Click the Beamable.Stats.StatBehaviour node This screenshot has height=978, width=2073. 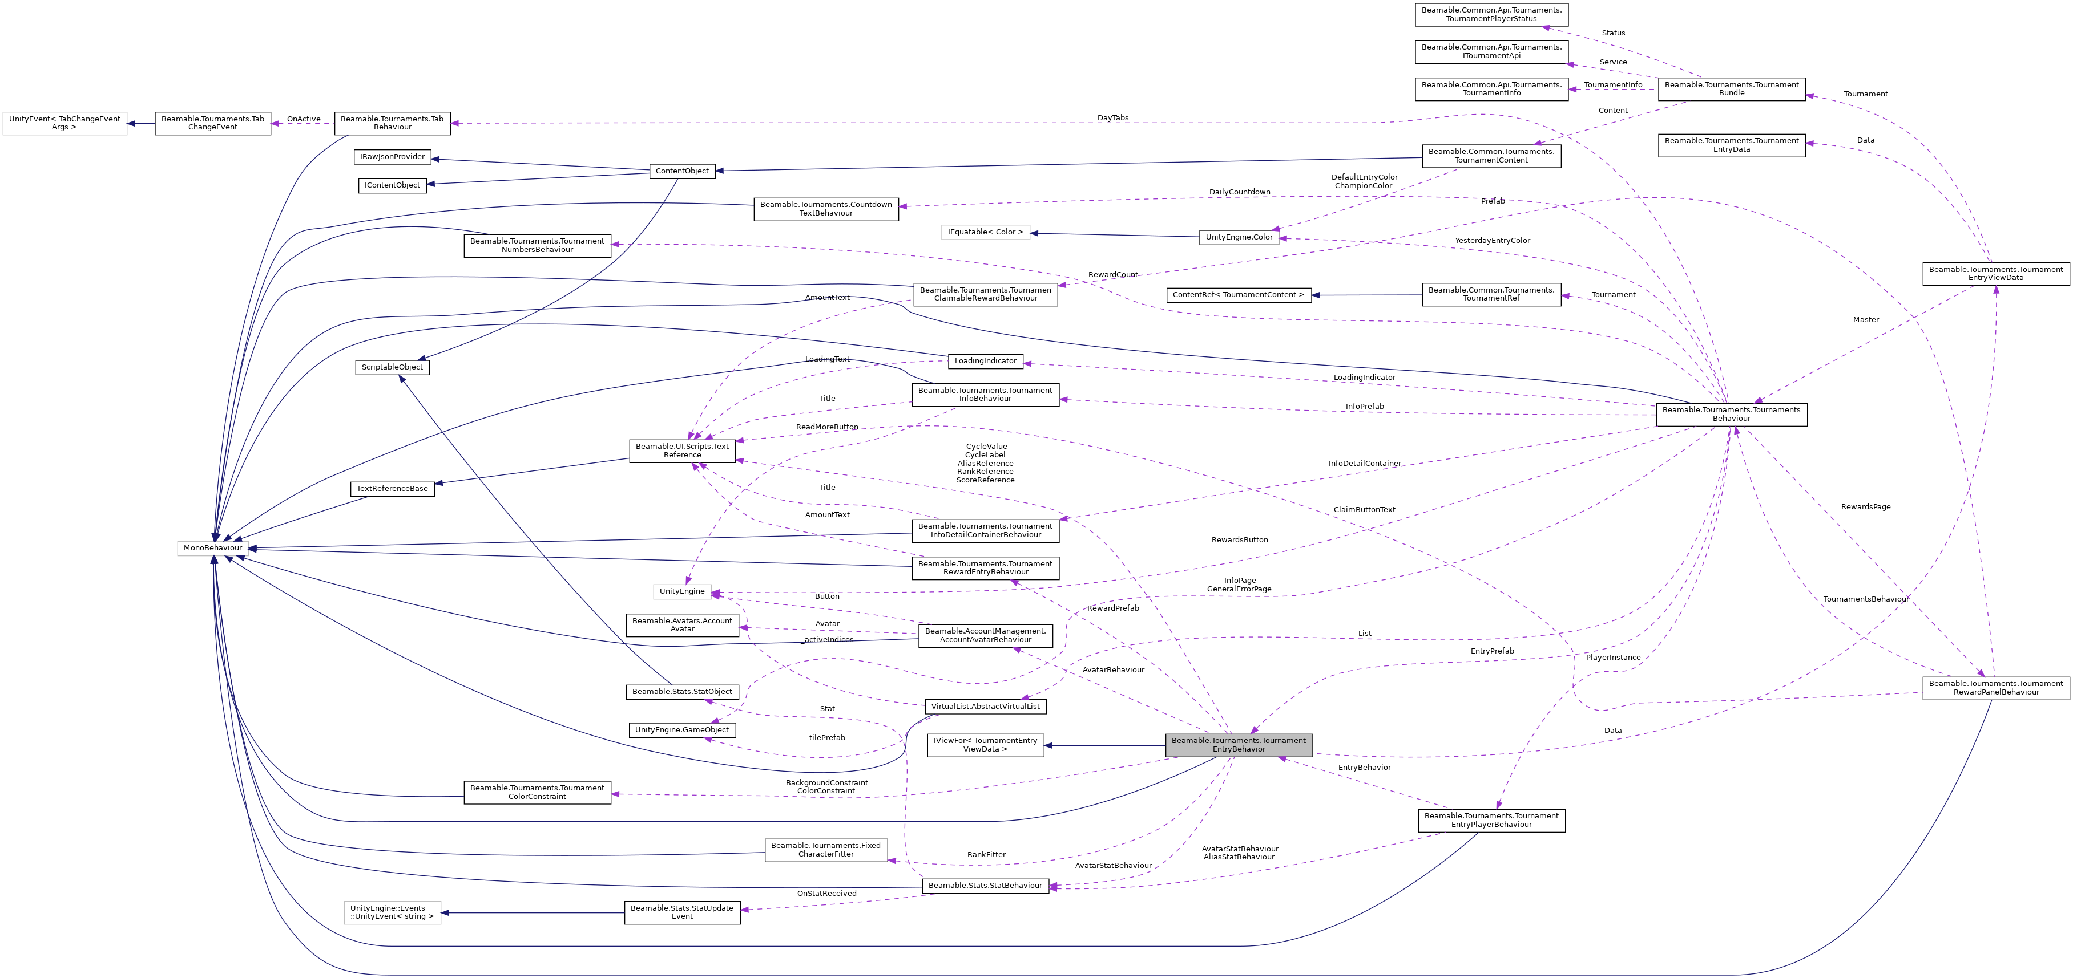(x=985, y=886)
